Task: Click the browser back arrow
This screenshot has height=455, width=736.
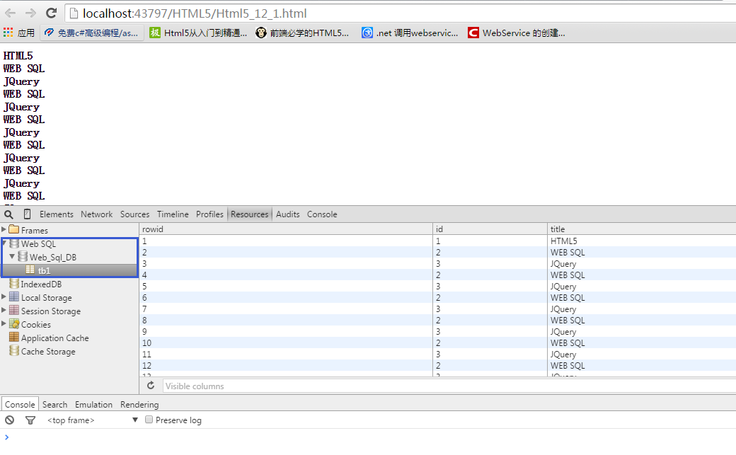Action: pos(11,13)
